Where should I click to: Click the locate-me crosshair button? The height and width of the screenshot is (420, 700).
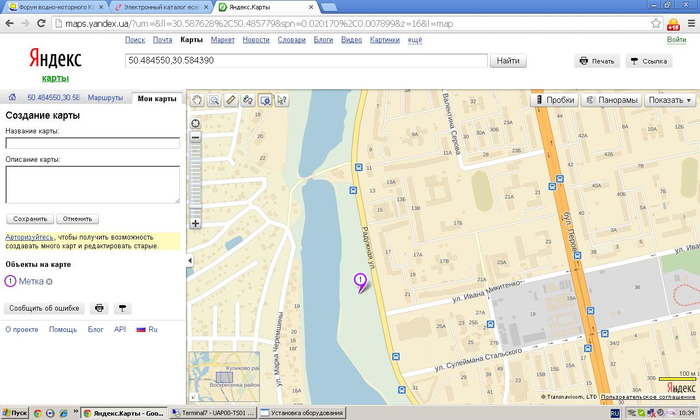click(x=195, y=124)
